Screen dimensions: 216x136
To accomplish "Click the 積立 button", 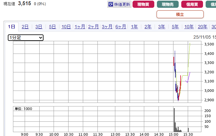I will pos(180,14).
